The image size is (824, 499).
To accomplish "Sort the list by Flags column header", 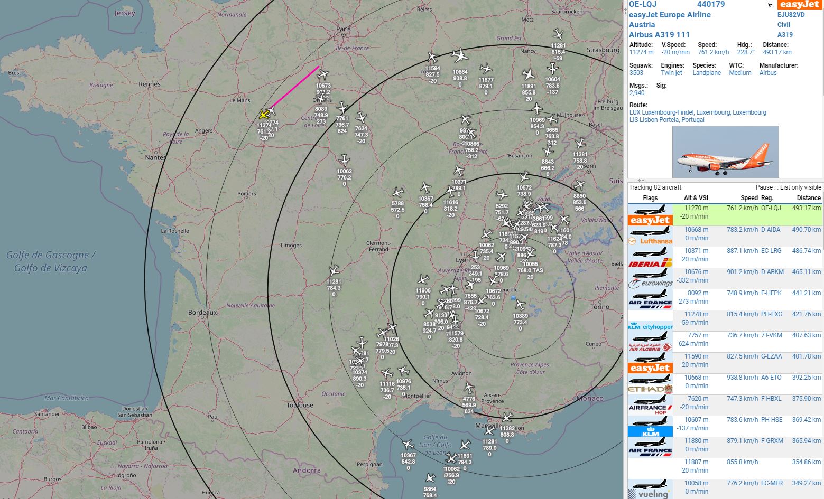I will click(x=650, y=198).
